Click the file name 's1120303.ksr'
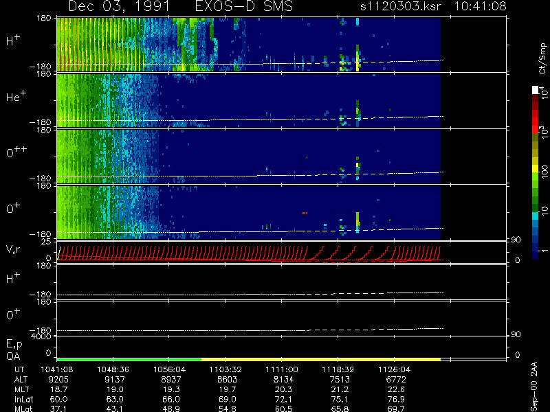This screenshot has width=550, height=412. (x=400, y=6)
